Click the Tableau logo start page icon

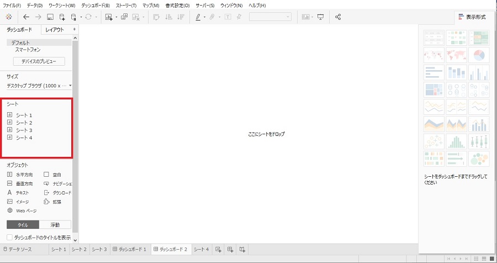tap(8, 17)
